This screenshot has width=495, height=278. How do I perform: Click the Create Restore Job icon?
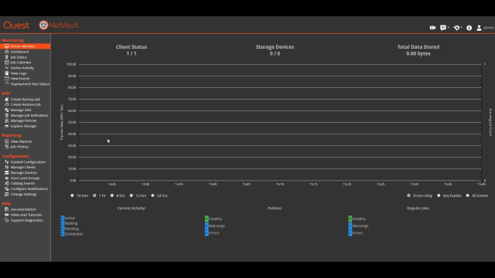[7, 104]
